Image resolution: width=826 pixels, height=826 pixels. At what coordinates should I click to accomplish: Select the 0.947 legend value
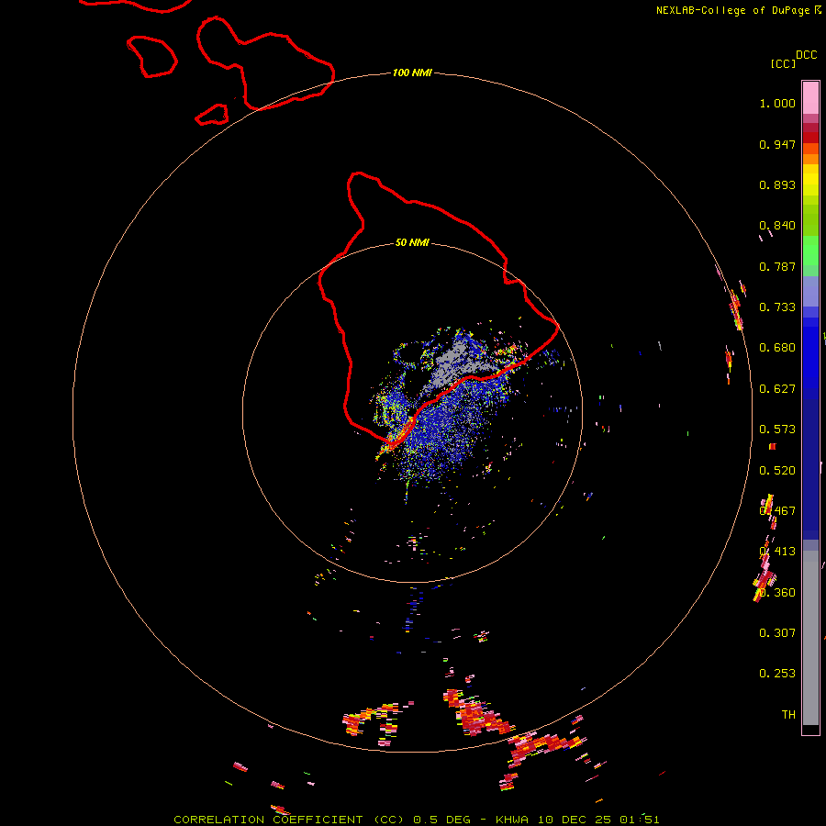(x=777, y=144)
